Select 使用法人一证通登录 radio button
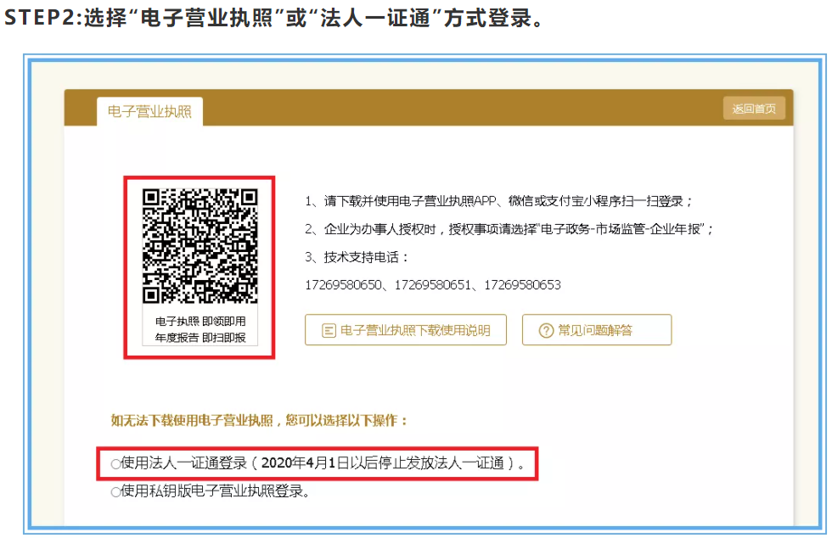 (x=115, y=464)
